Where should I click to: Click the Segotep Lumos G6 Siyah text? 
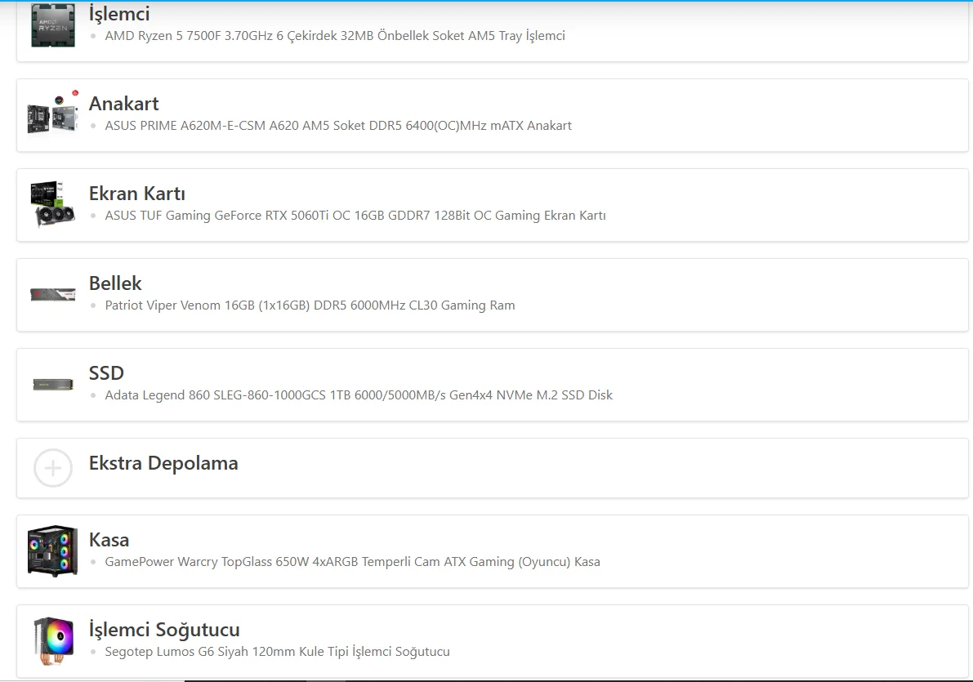[278, 652]
